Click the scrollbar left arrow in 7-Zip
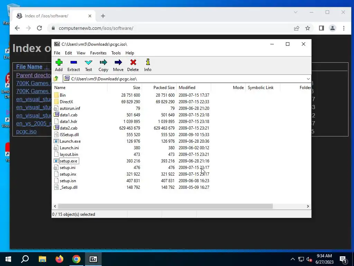This screenshot has height=266, width=354. coord(55,206)
